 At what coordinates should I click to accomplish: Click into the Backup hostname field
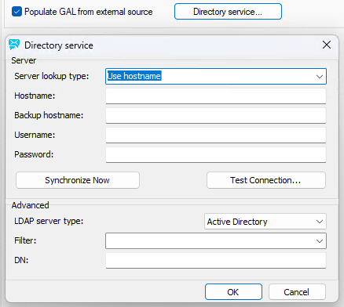216,115
